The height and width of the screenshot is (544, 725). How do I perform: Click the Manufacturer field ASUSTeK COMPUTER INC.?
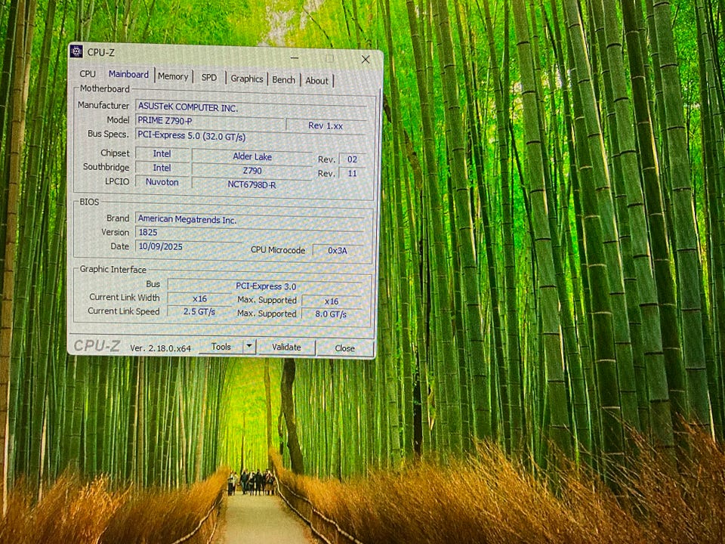(x=251, y=107)
